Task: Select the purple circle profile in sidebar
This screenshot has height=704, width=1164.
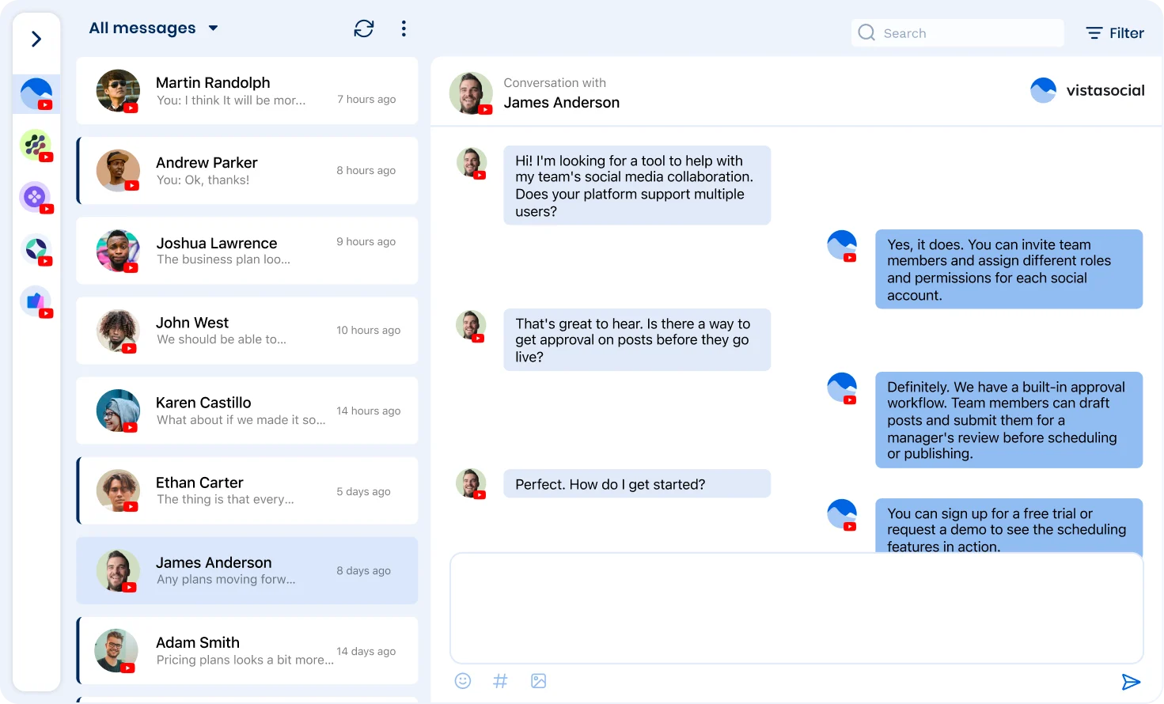Action: (36, 197)
